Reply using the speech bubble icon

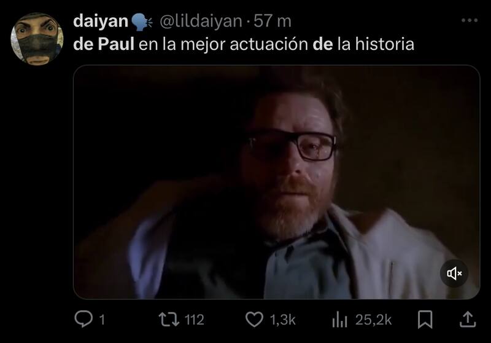coord(83,319)
